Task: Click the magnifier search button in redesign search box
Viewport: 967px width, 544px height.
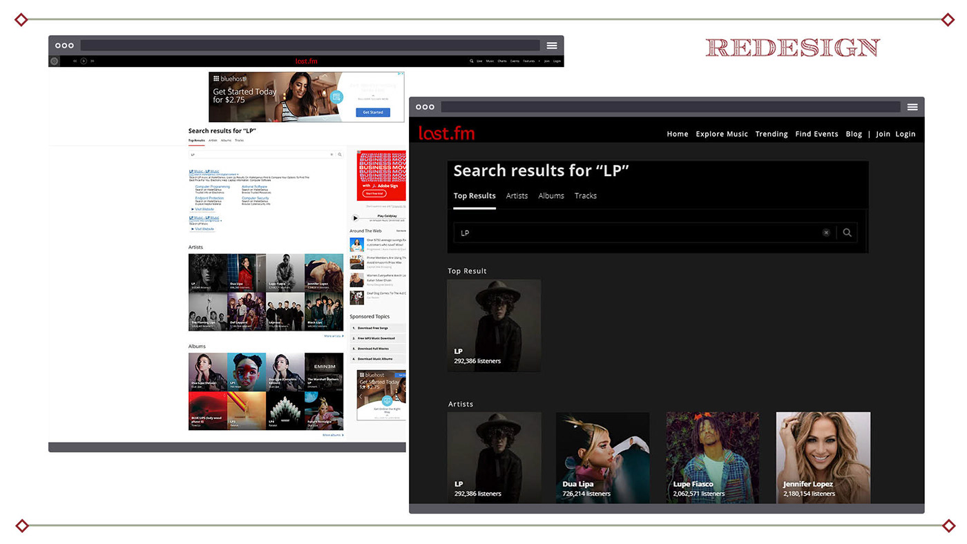Action: click(x=847, y=233)
